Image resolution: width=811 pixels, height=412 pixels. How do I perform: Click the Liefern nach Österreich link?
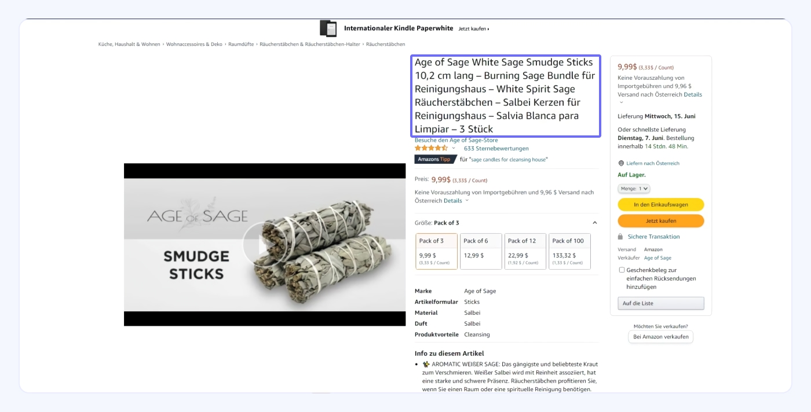[x=653, y=163]
